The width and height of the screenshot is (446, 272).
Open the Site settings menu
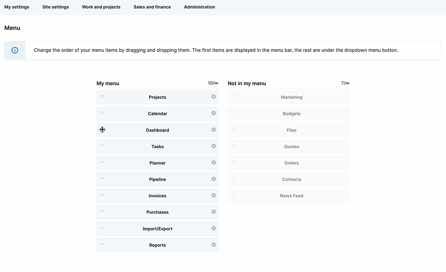[55, 7]
